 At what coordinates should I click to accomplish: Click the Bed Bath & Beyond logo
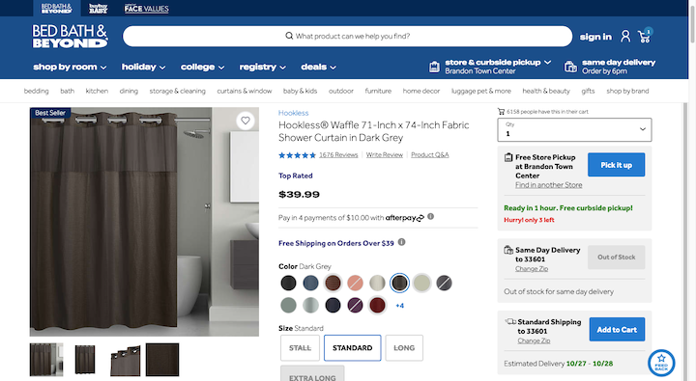[71, 37]
